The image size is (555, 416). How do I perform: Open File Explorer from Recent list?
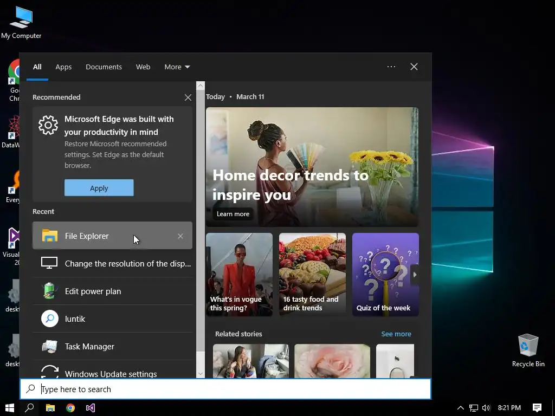(x=113, y=236)
